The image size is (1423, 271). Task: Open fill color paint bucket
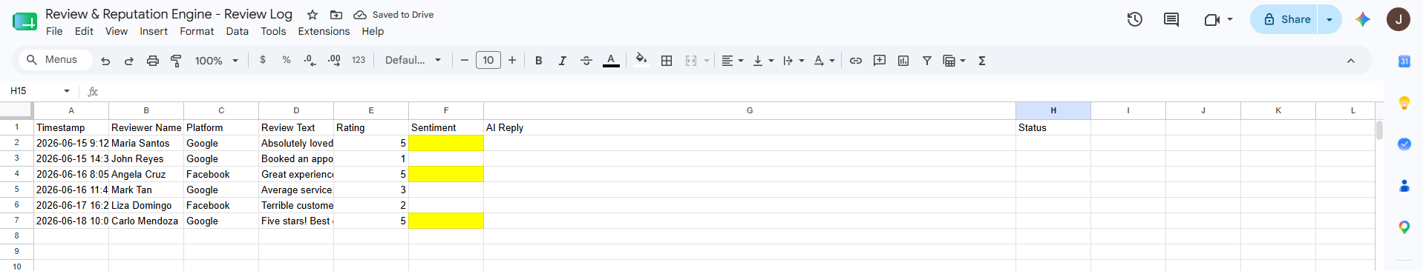pos(641,60)
